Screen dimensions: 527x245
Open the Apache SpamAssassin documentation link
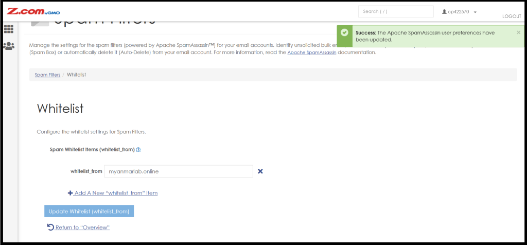click(x=311, y=53)
